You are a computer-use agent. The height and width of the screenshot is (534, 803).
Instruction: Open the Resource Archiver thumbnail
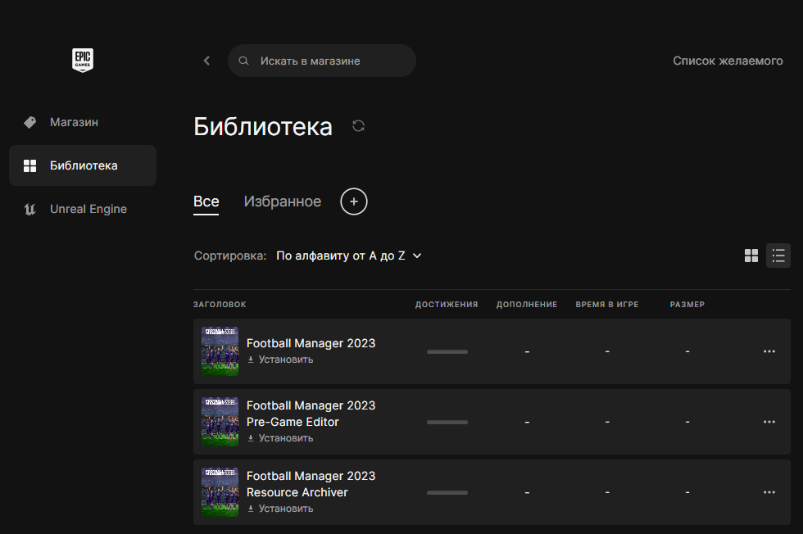click(220, 492)
